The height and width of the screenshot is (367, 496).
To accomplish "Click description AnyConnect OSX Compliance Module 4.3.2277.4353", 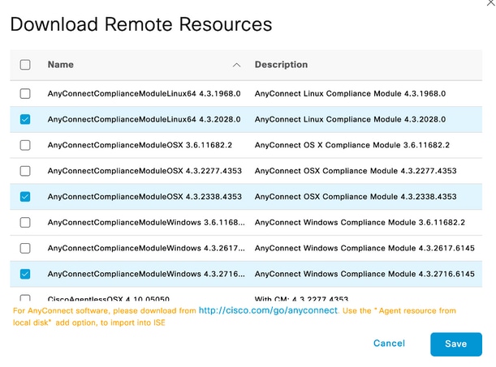I will pos(356,171).
